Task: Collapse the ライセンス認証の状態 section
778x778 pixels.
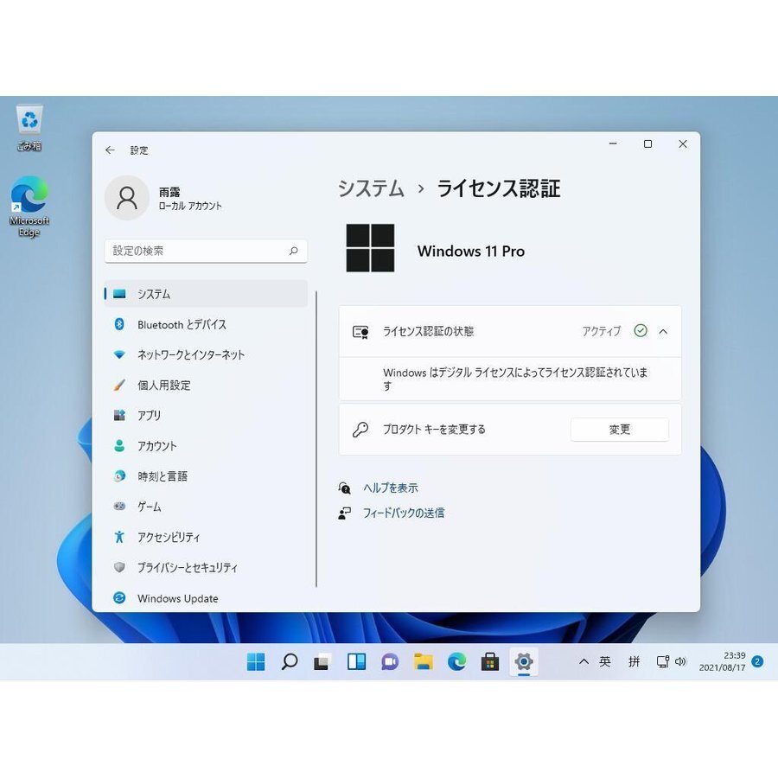Action: pos(663,331)
